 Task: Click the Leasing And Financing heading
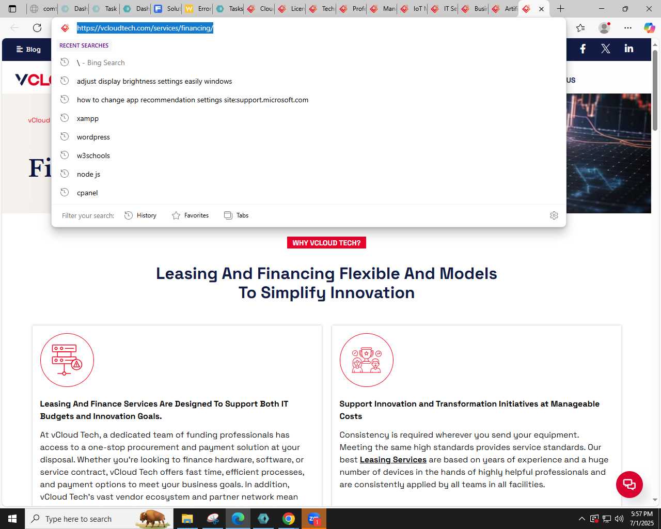click(x=326, y=283)
